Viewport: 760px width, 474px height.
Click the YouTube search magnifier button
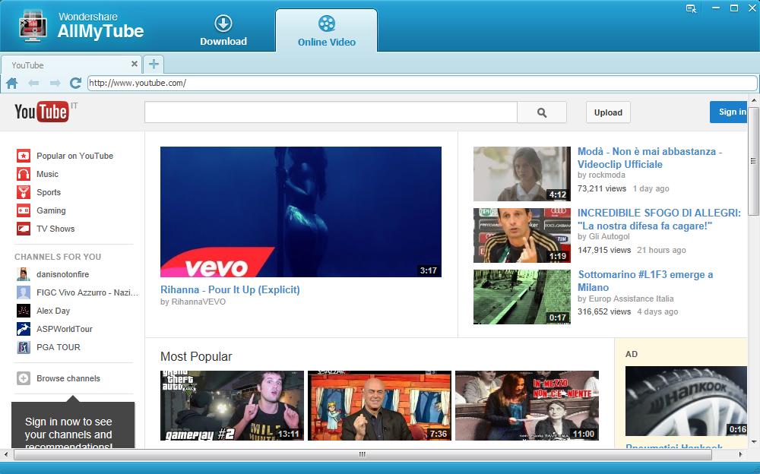pyautogui.click(x=541, y=112)
